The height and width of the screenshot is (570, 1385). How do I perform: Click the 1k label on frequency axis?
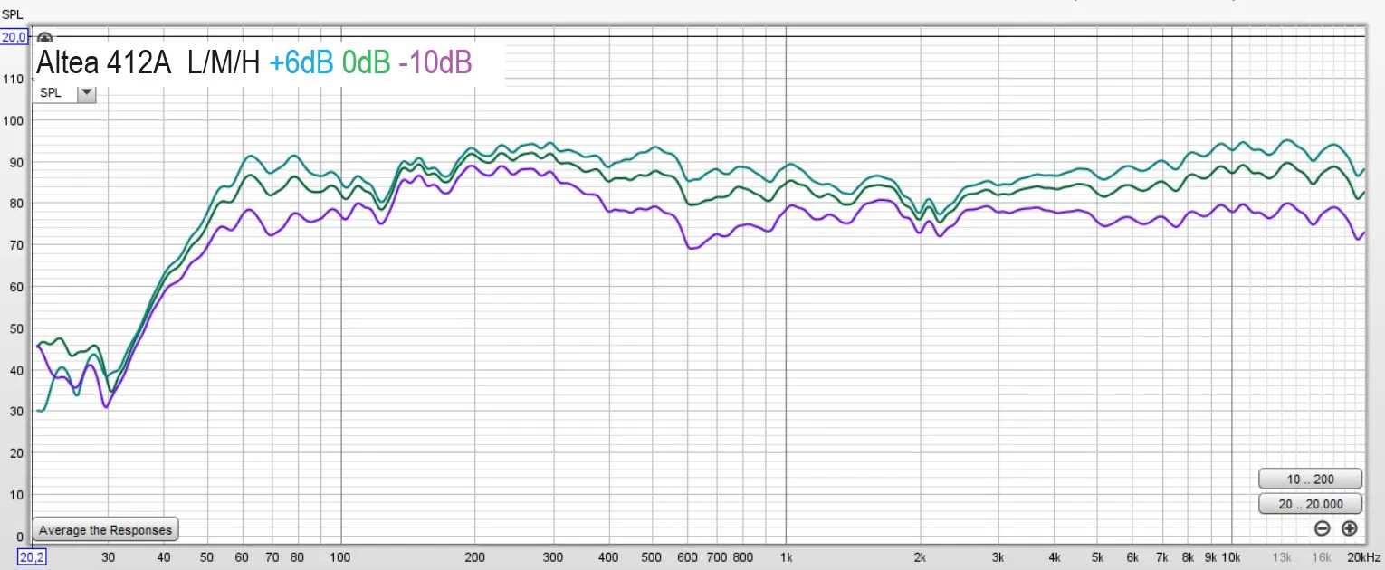(787, 557)
